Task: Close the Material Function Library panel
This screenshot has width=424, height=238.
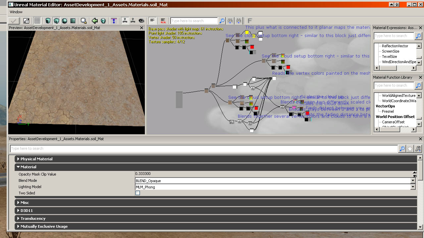Action: 421,77
